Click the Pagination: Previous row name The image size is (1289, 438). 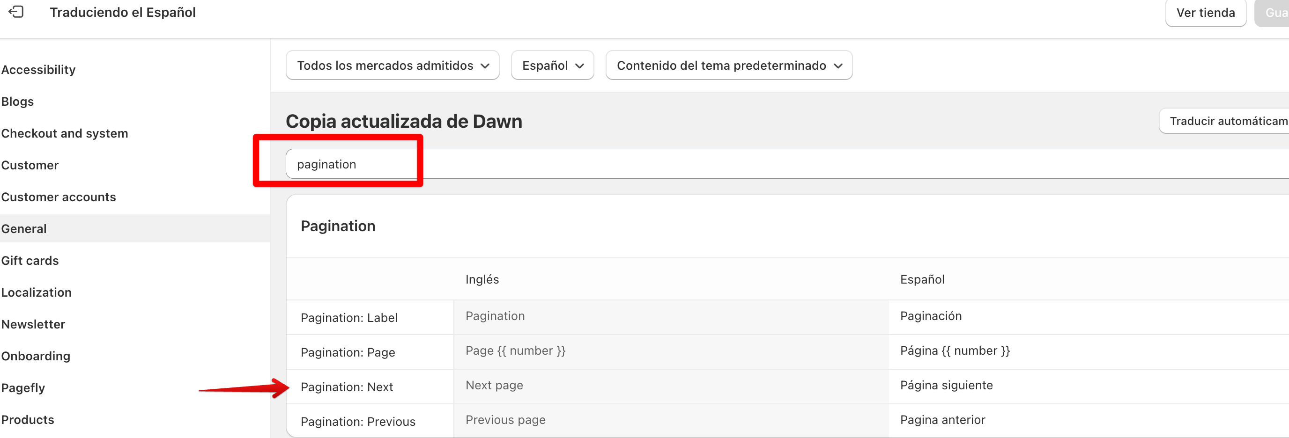358,422
